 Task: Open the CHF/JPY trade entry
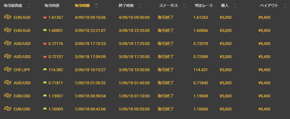point(145,70)
